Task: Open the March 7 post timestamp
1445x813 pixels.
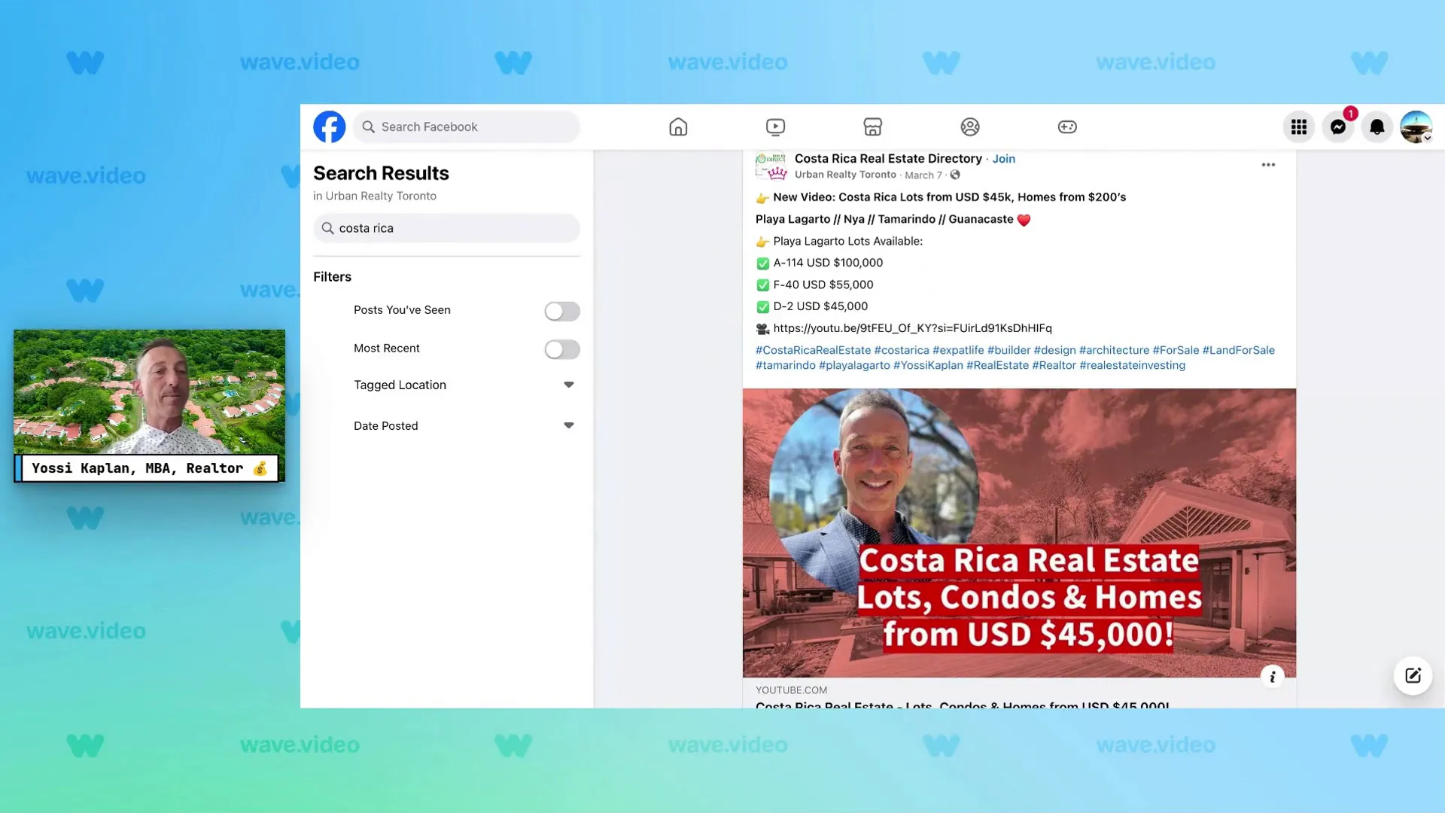Action: [x=923, y=175]
